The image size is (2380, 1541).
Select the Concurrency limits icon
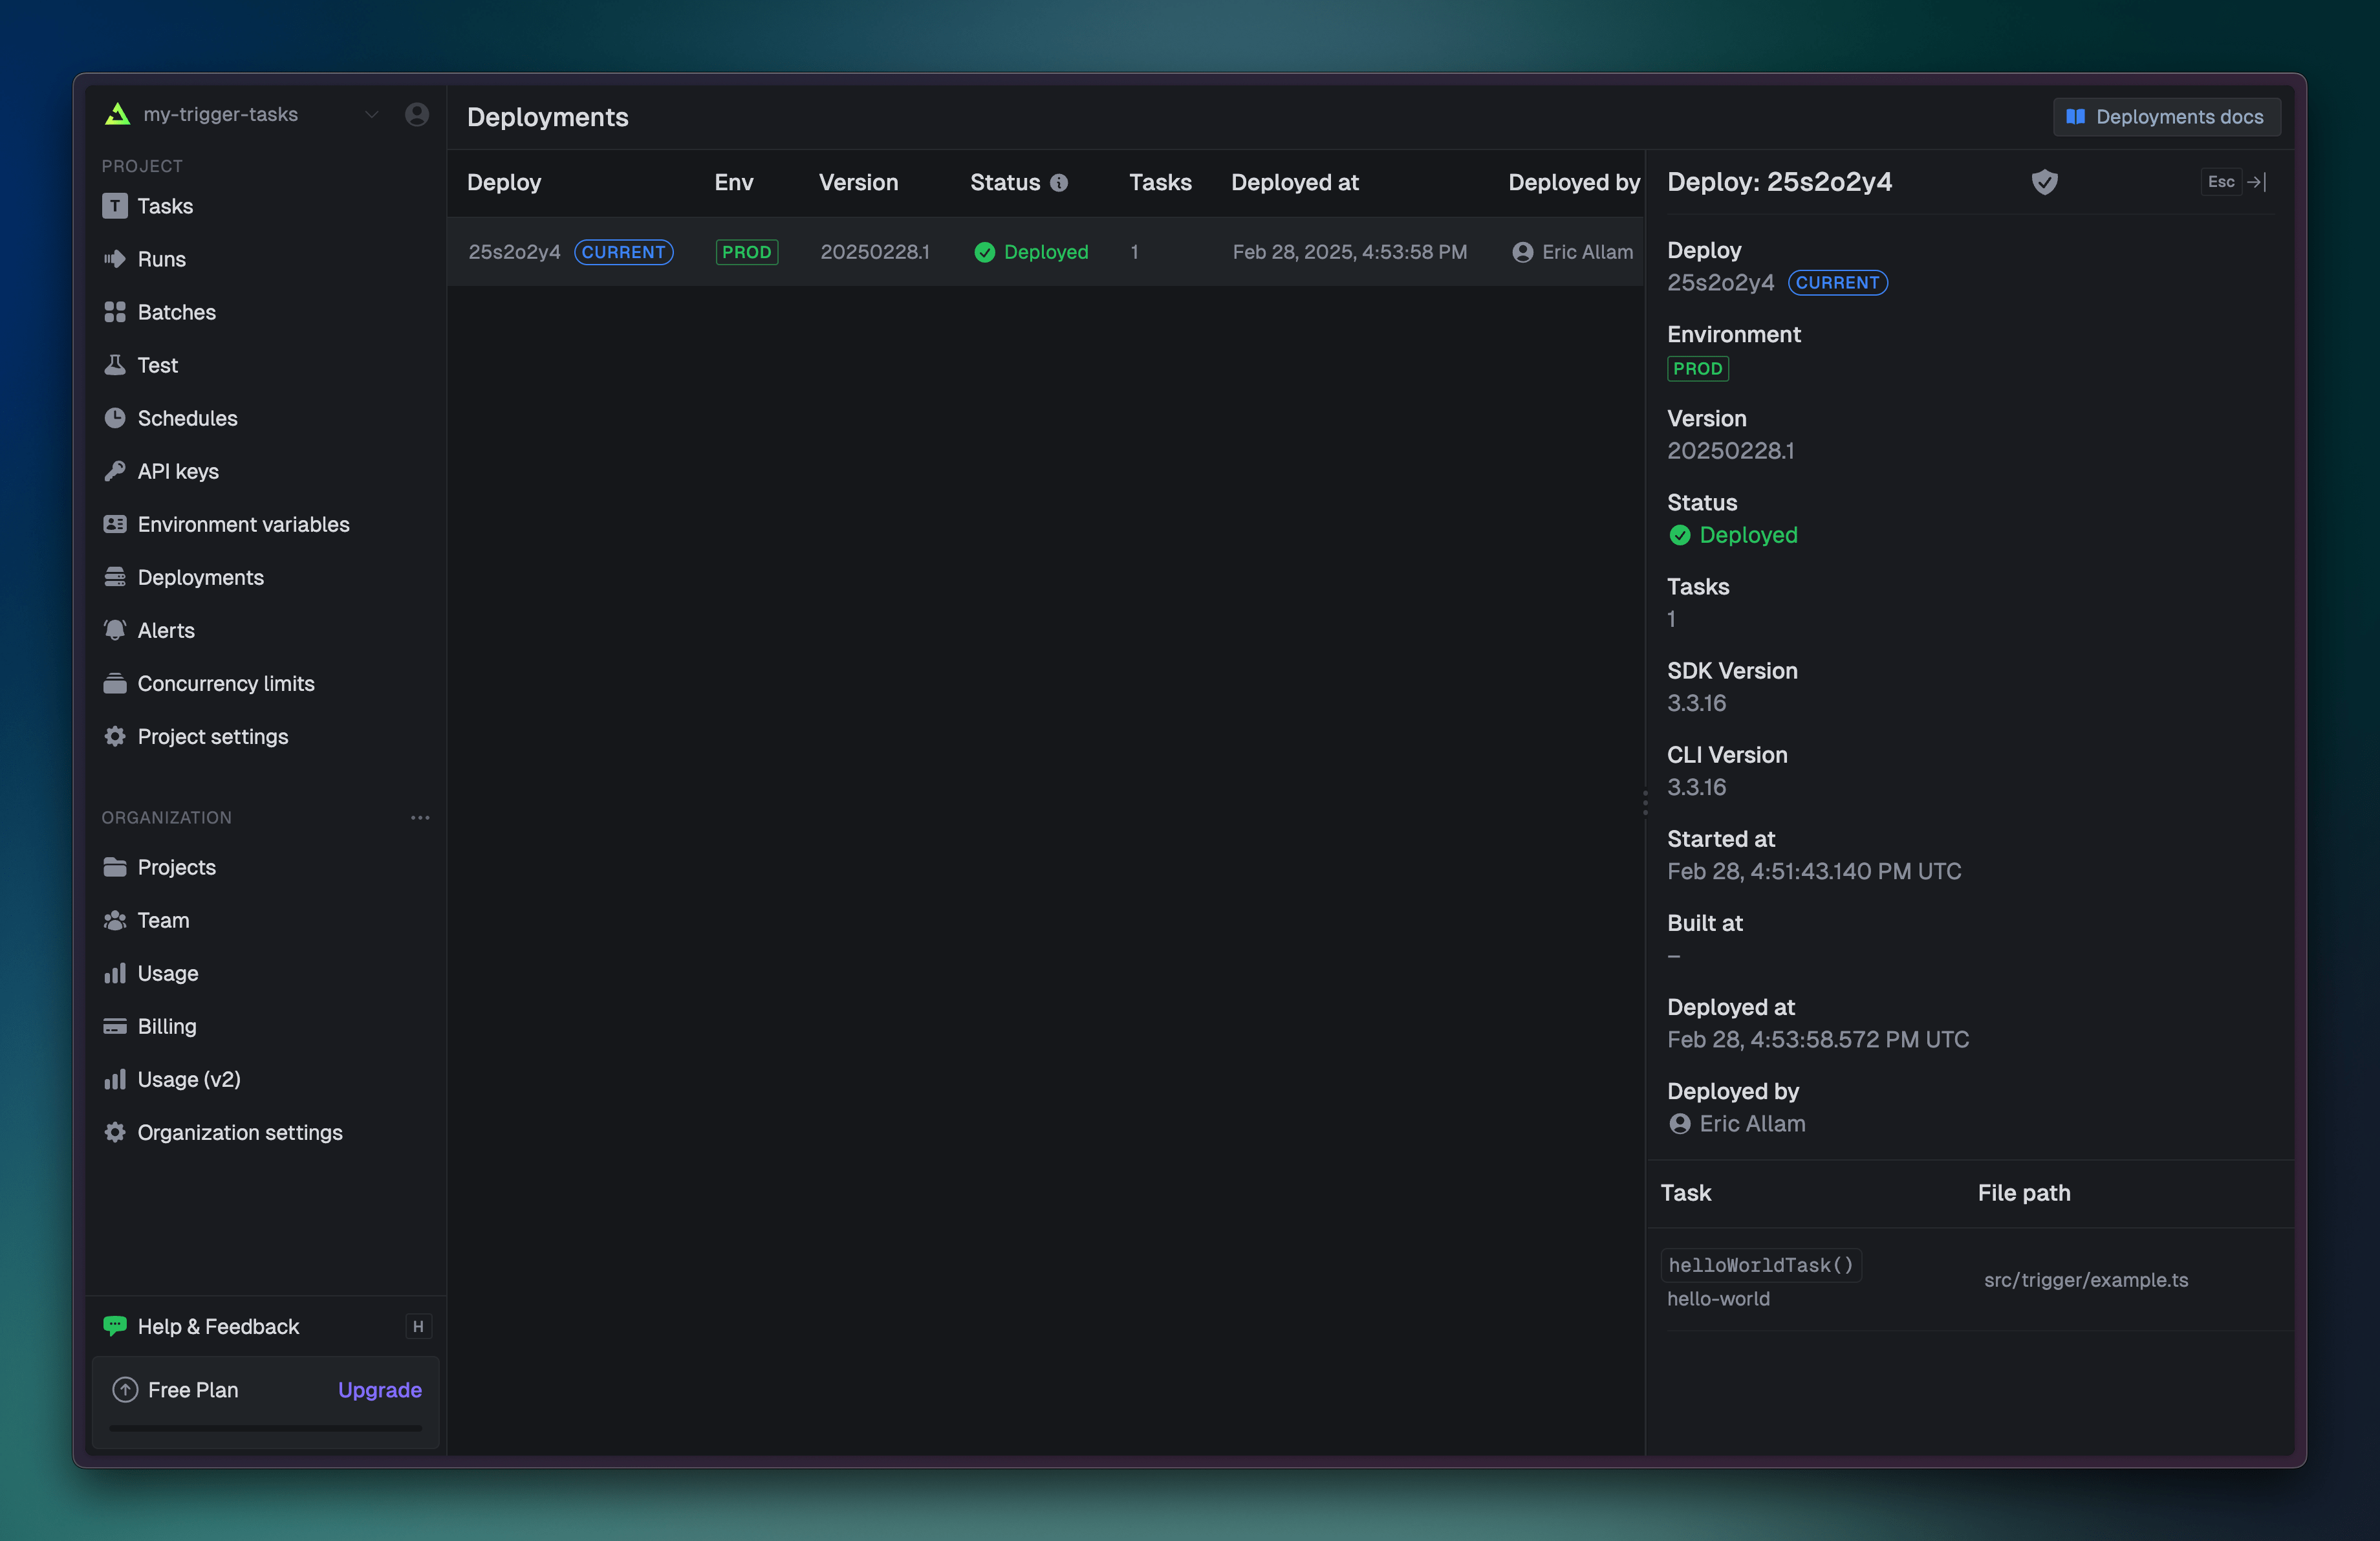(x=116, y=683)
